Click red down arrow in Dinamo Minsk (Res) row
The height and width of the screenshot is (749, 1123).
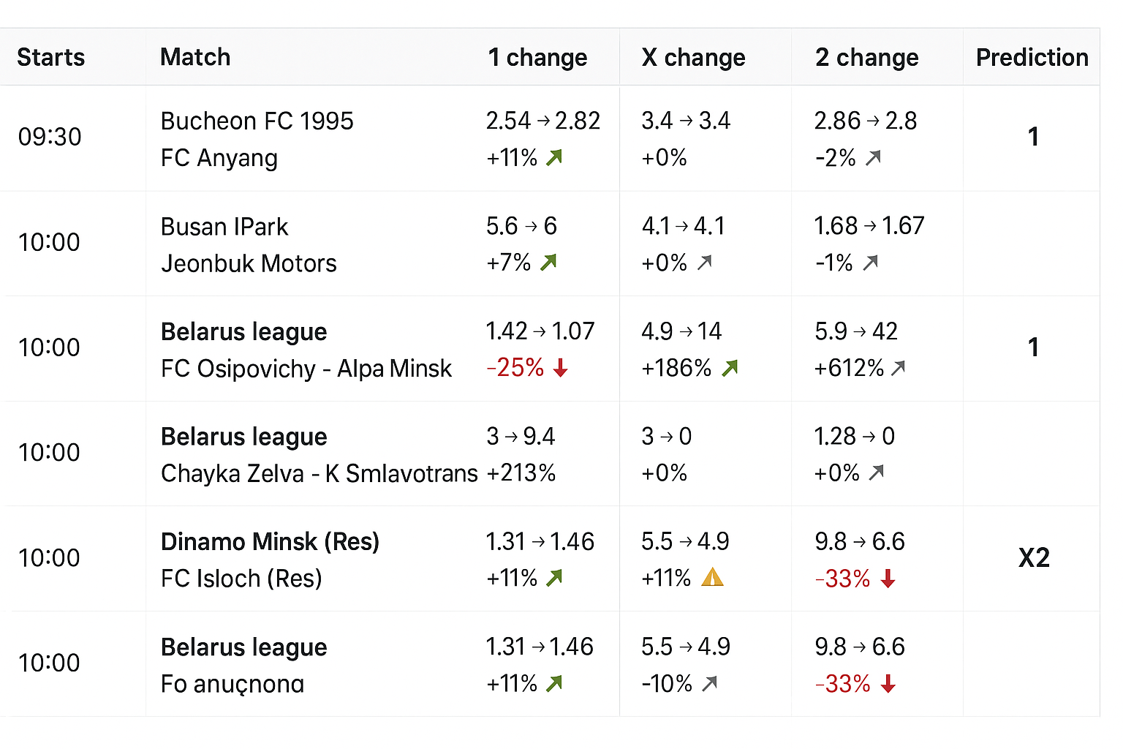point(888,579)
